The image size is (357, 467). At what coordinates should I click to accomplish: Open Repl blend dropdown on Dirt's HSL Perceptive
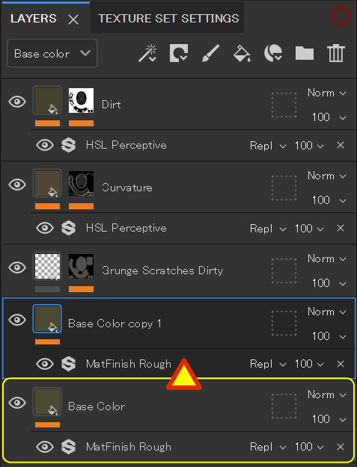pyautogui.click(x=268, y=146)
